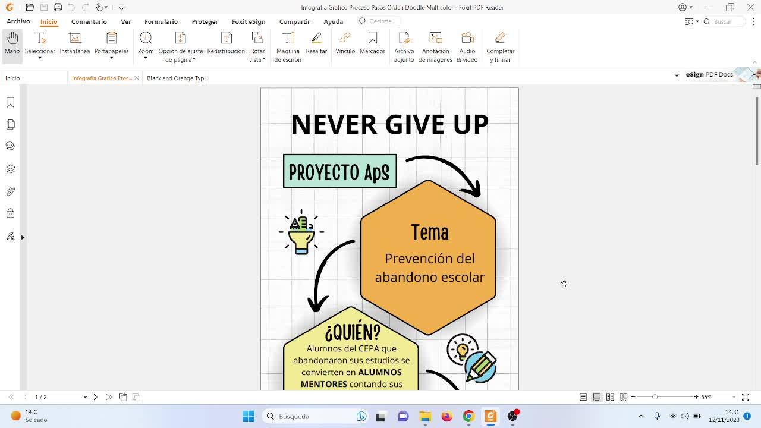
Task: Open the zoom percentage dropdown
Action: click(x=734, y=397)
